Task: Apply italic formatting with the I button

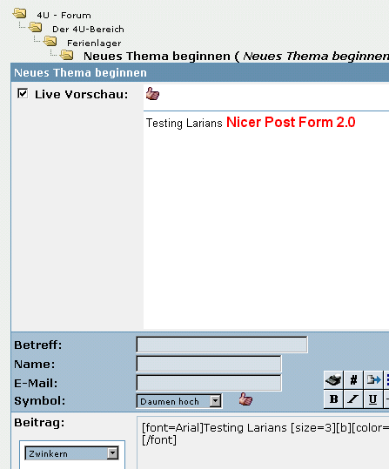Action: point(353,399)
